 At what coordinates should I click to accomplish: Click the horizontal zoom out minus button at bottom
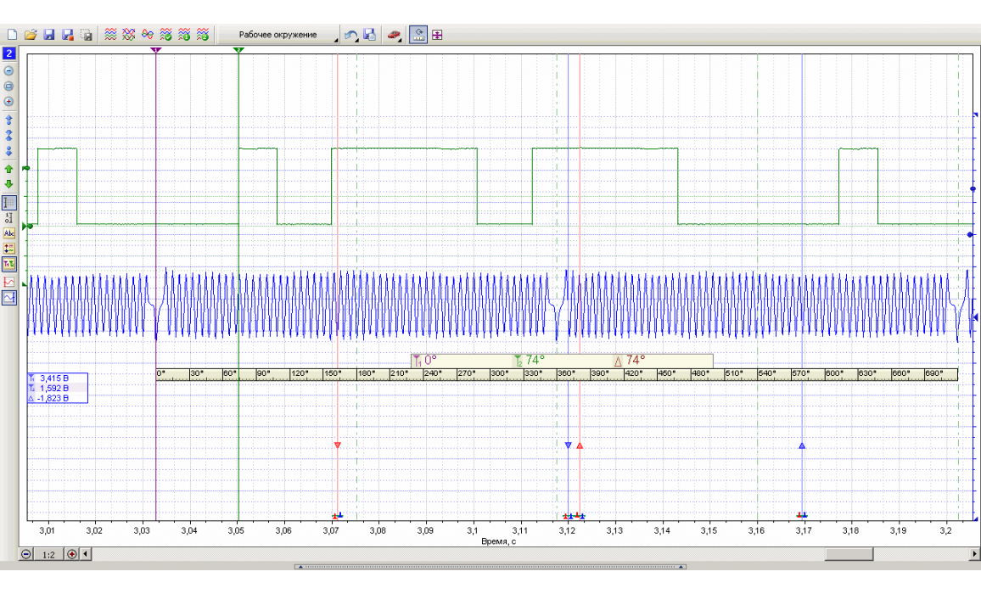coord(25,555)
